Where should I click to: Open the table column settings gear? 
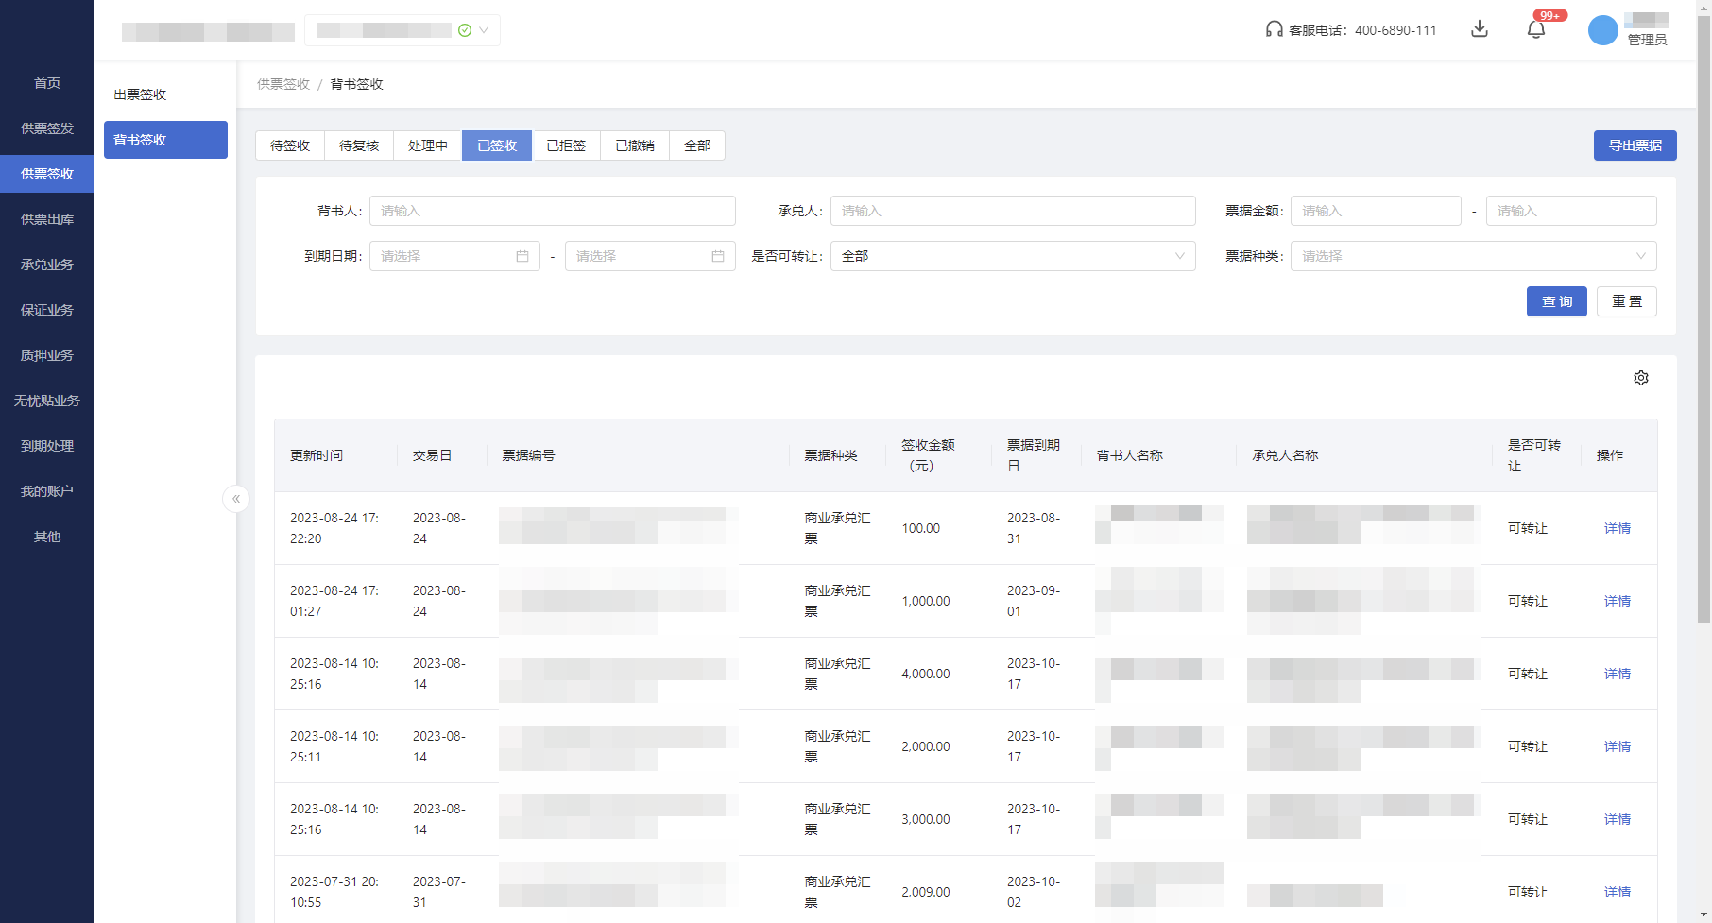tap(1641, 377)
